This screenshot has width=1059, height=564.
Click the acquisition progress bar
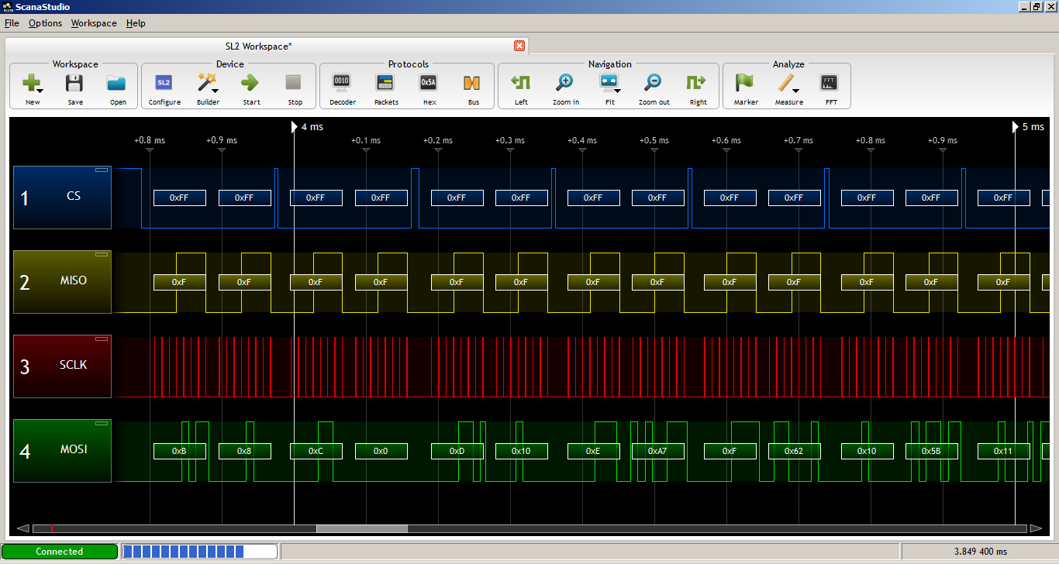point(198,551)
